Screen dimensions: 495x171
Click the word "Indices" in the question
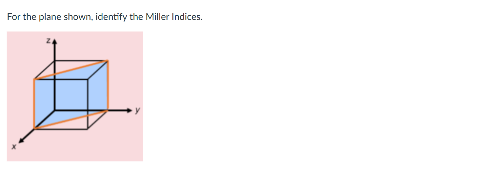[x=187, y=17]
